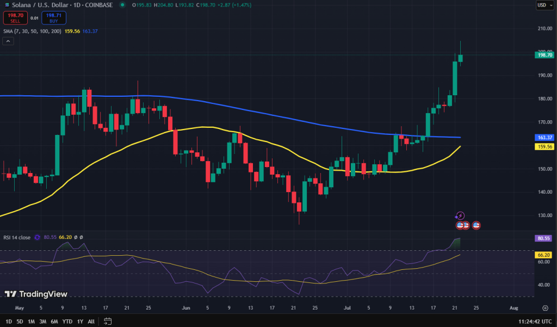
Task: Click the 190.00 price axis label
Action: (545, 75)
